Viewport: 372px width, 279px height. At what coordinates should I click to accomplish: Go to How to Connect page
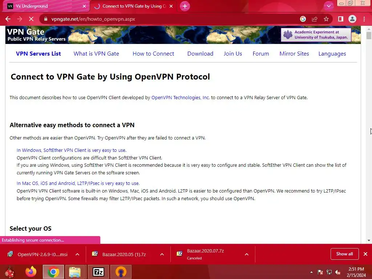[x=153, y=54]
